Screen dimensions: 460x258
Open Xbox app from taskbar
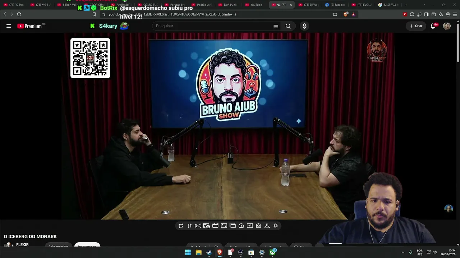(273, 253)
